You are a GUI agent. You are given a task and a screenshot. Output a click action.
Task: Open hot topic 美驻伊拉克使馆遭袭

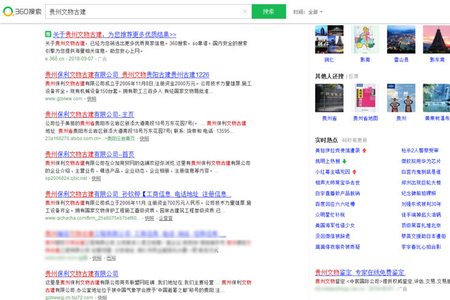337,151
